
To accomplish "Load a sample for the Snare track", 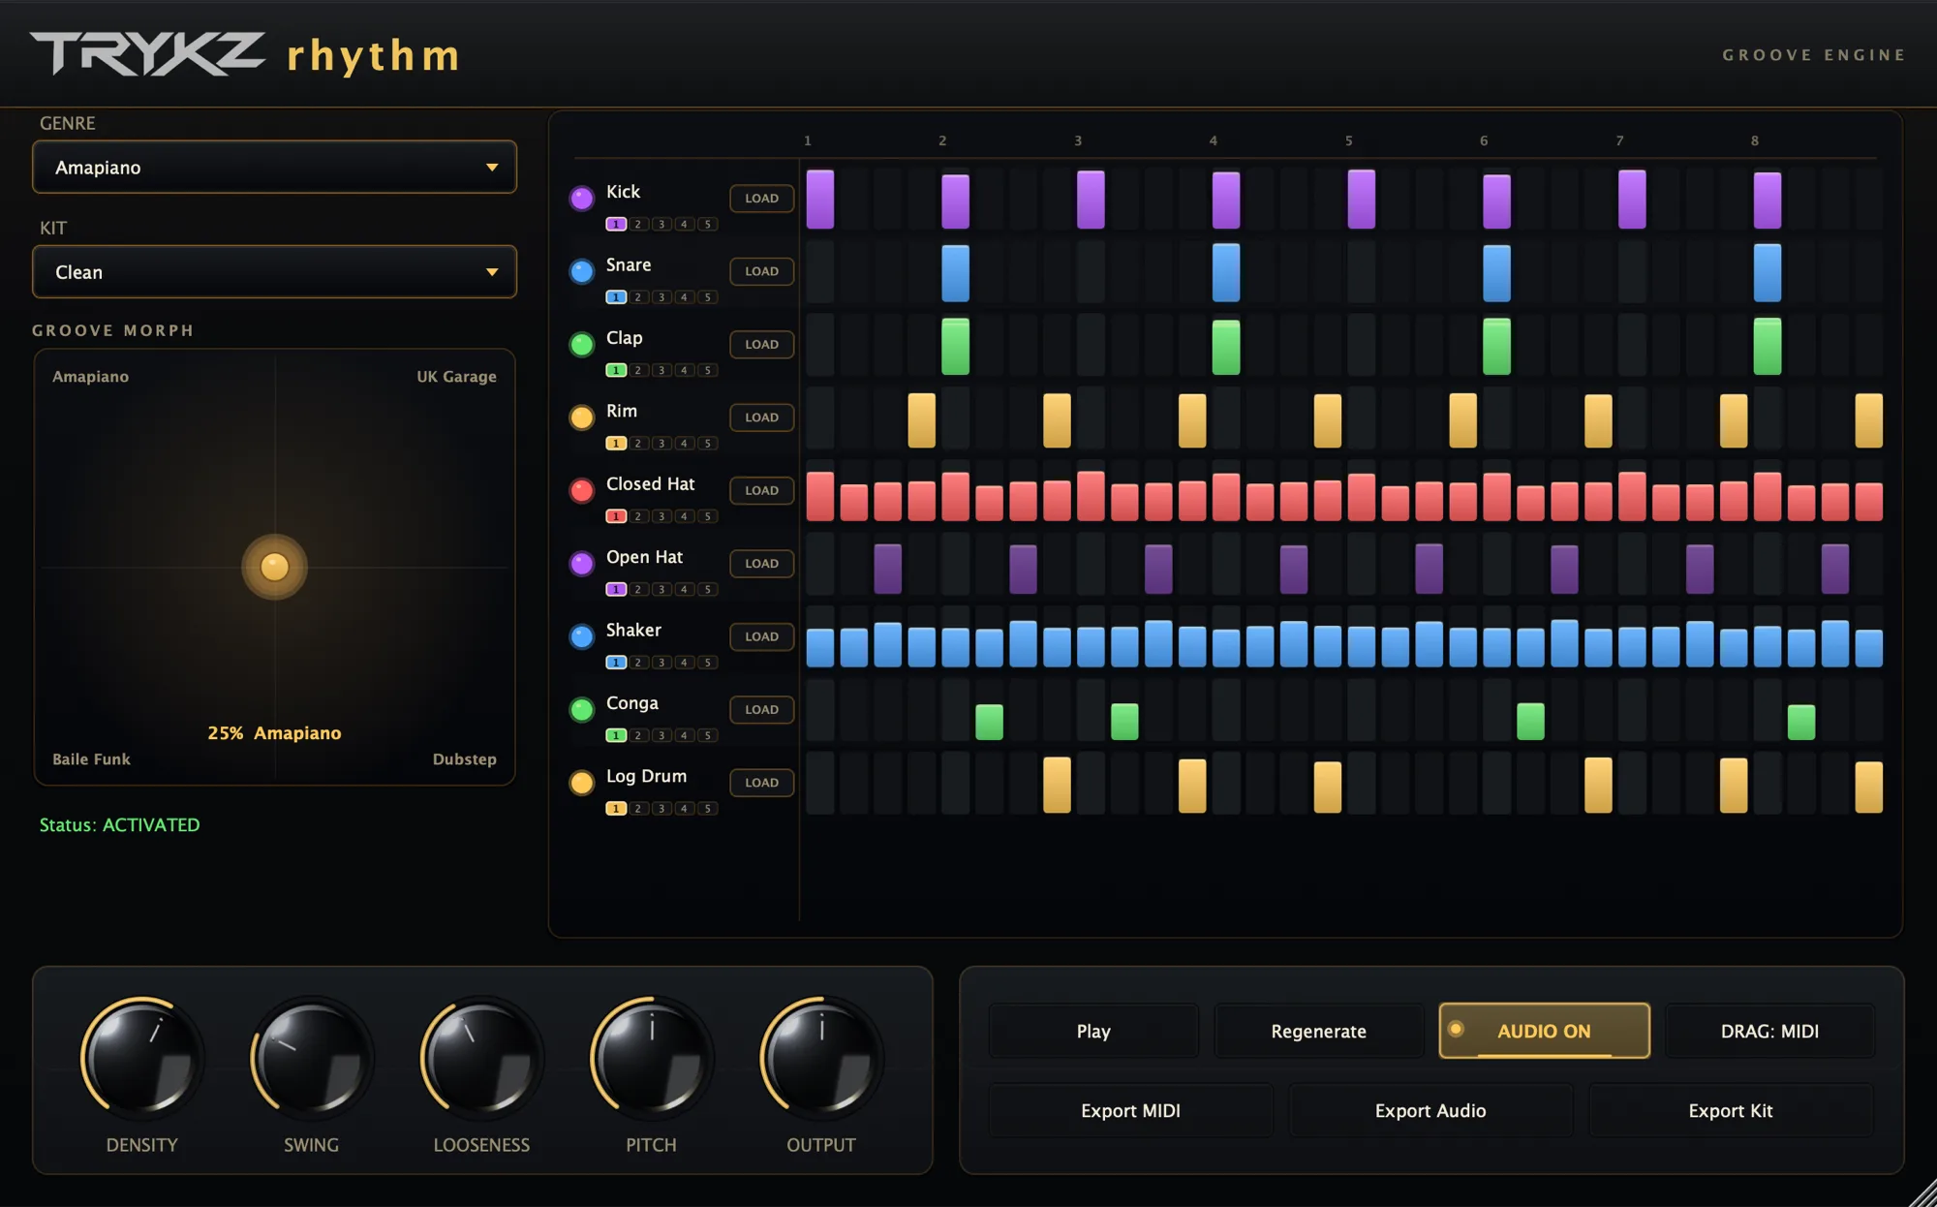I will 761,271.
